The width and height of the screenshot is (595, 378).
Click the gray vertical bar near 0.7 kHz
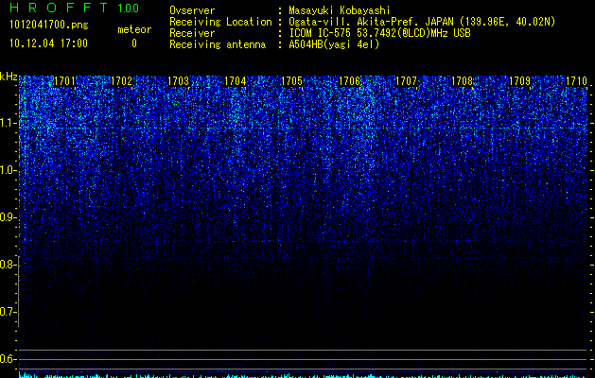tap(19, 291)
